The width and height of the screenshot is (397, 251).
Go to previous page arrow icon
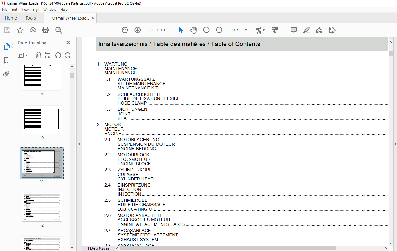pos(125,30)
